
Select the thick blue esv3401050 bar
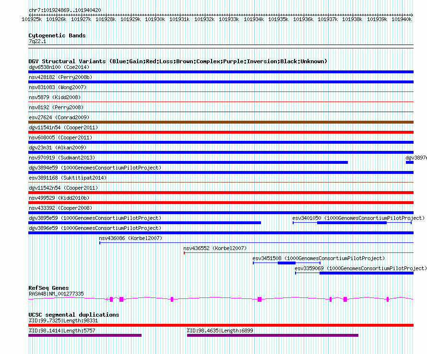click(x=352, y=223)
